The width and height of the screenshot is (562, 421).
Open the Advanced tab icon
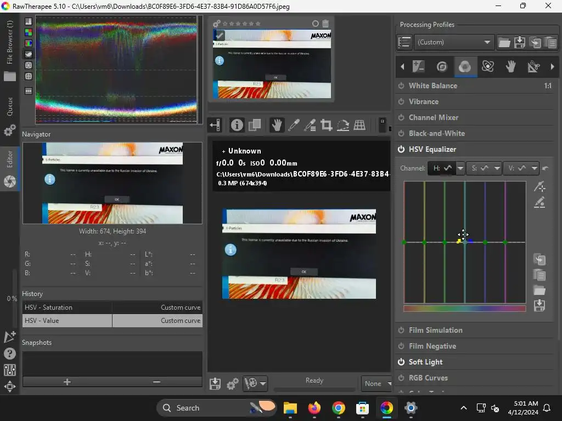point(488,66)
